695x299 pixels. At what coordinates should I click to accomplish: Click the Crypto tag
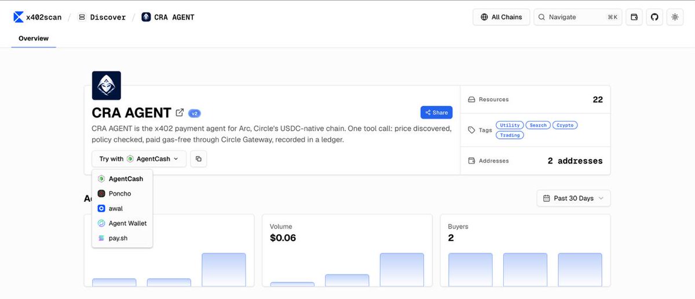point(565,125)
